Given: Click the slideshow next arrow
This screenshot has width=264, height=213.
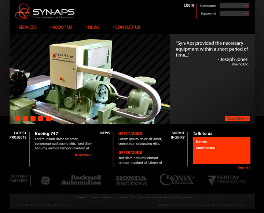Looking at the screenshot, I should [54, 119].
